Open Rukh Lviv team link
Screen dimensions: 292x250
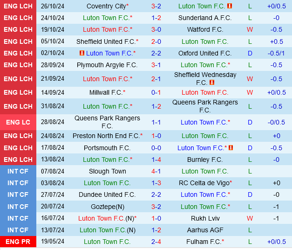click(x=205, y=218)
